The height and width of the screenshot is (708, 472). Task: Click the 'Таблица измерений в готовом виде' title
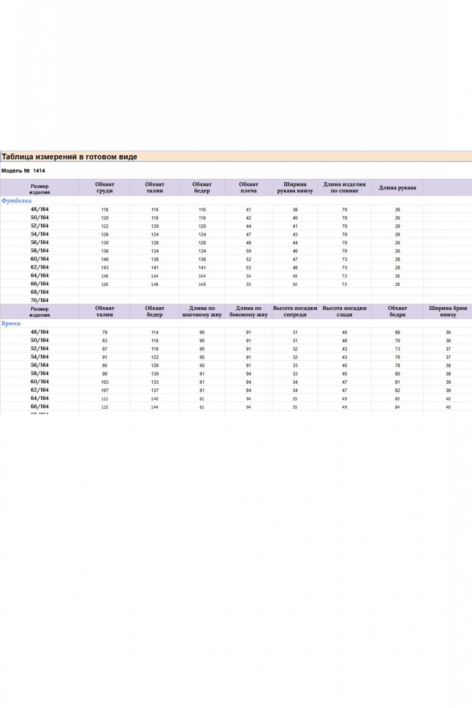coord(69,157)
